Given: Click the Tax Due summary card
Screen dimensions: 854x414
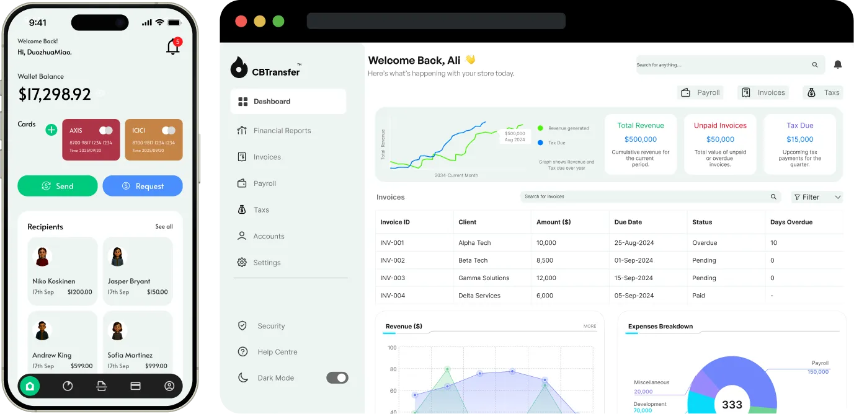Looking at the screenshot, I should pos(800,144).
